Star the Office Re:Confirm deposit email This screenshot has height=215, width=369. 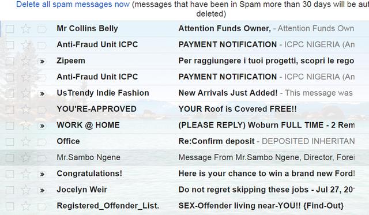tap(25, 142)
